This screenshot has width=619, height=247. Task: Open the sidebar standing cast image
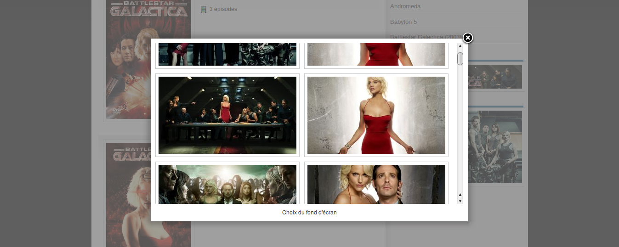point(495,147)
